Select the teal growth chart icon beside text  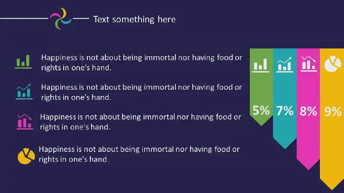pyautogui.click(x=24, y=91)
